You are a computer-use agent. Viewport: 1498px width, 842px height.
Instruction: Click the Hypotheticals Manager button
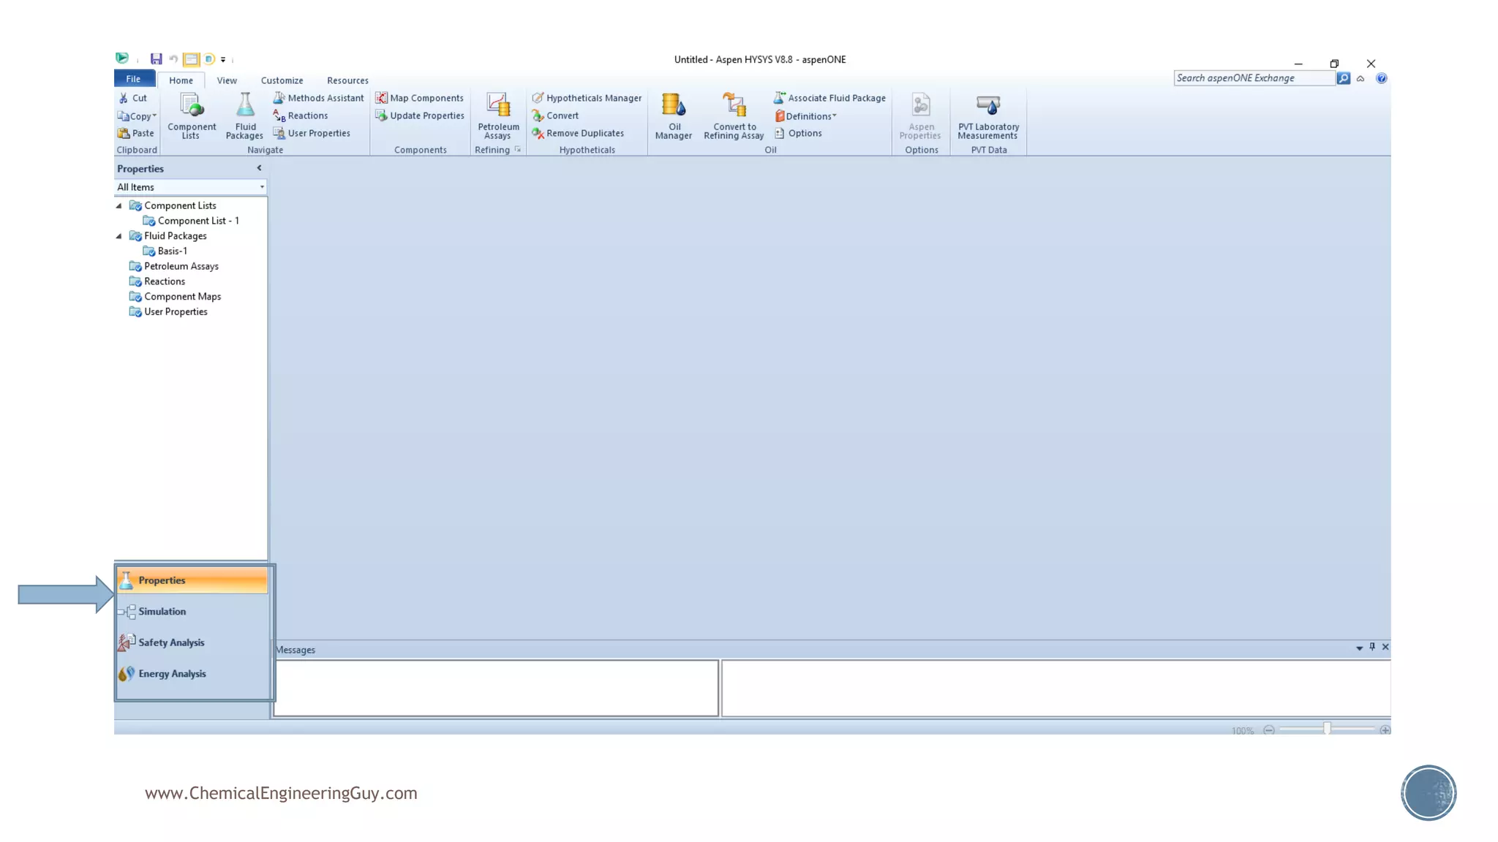(587, 98)
